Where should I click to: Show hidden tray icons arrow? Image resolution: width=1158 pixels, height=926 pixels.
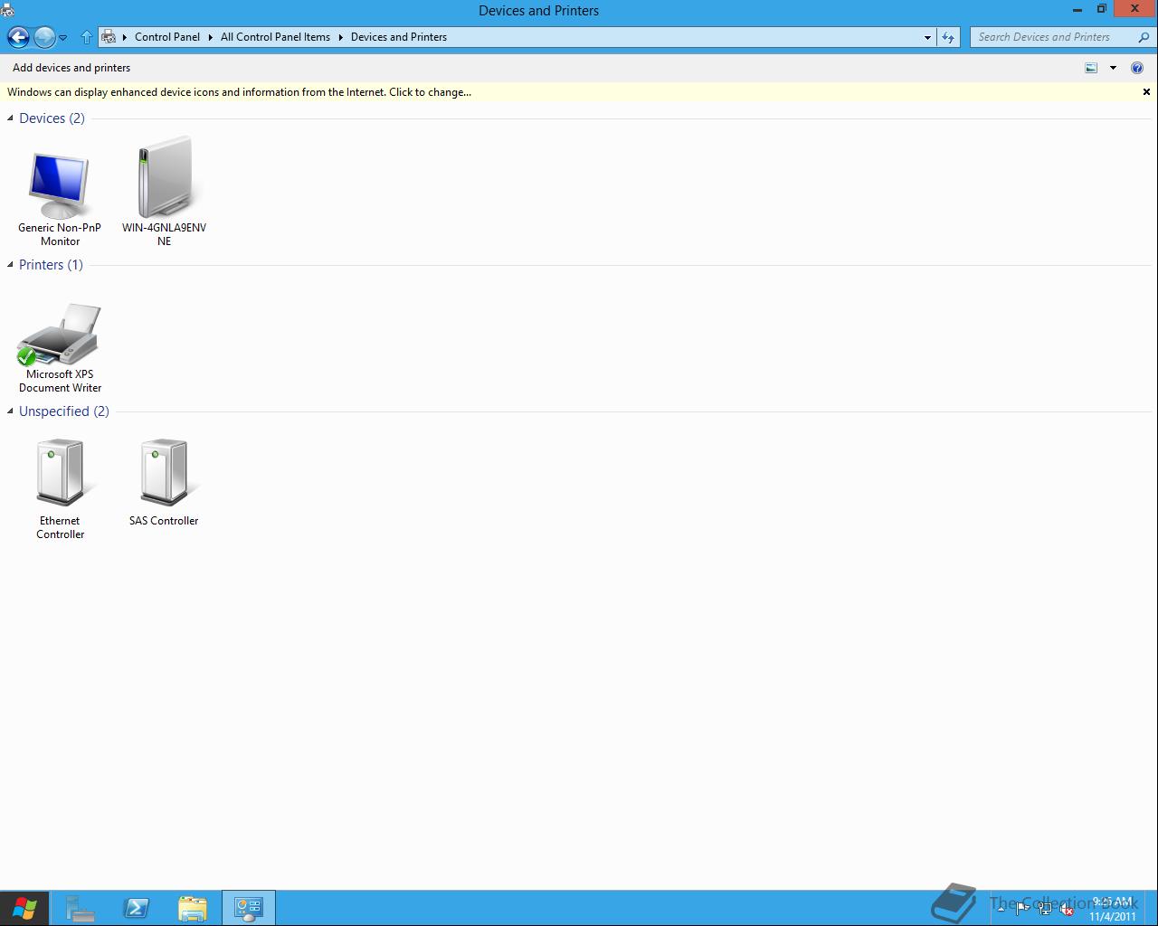pos(1001,910)
